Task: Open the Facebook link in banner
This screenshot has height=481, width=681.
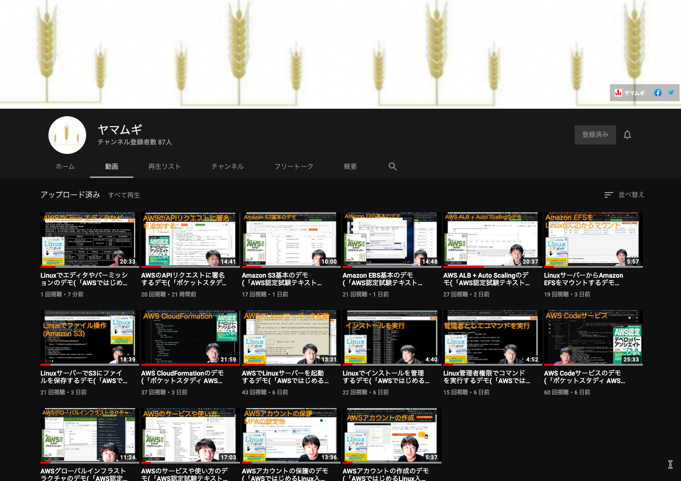Action: pos(658,93)
